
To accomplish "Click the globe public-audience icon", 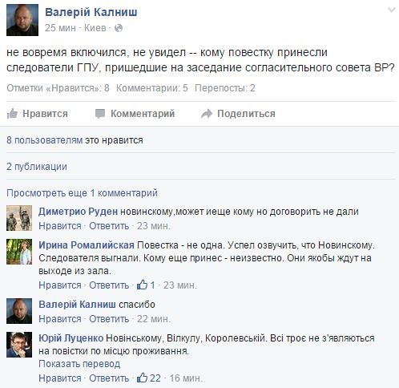I will 119,28.
